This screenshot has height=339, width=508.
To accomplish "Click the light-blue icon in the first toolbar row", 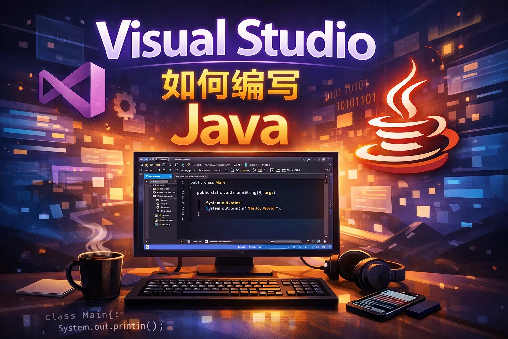I will [246, 165].
